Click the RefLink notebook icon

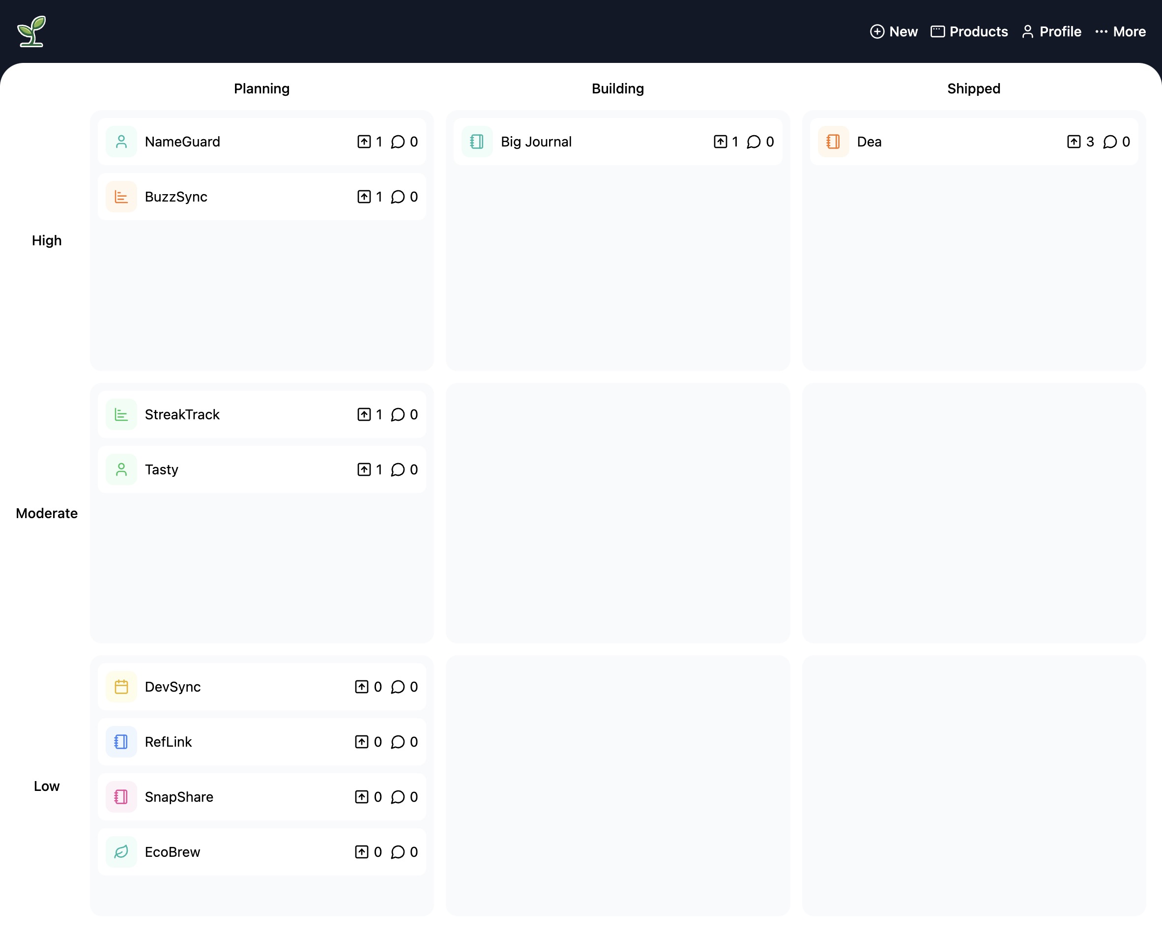click(121, 742)
